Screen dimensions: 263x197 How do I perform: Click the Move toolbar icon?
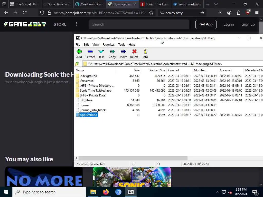(123, 52)
